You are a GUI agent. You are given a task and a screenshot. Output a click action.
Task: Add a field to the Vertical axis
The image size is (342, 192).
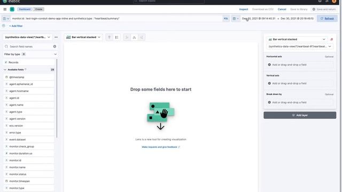tap(300, 84)
